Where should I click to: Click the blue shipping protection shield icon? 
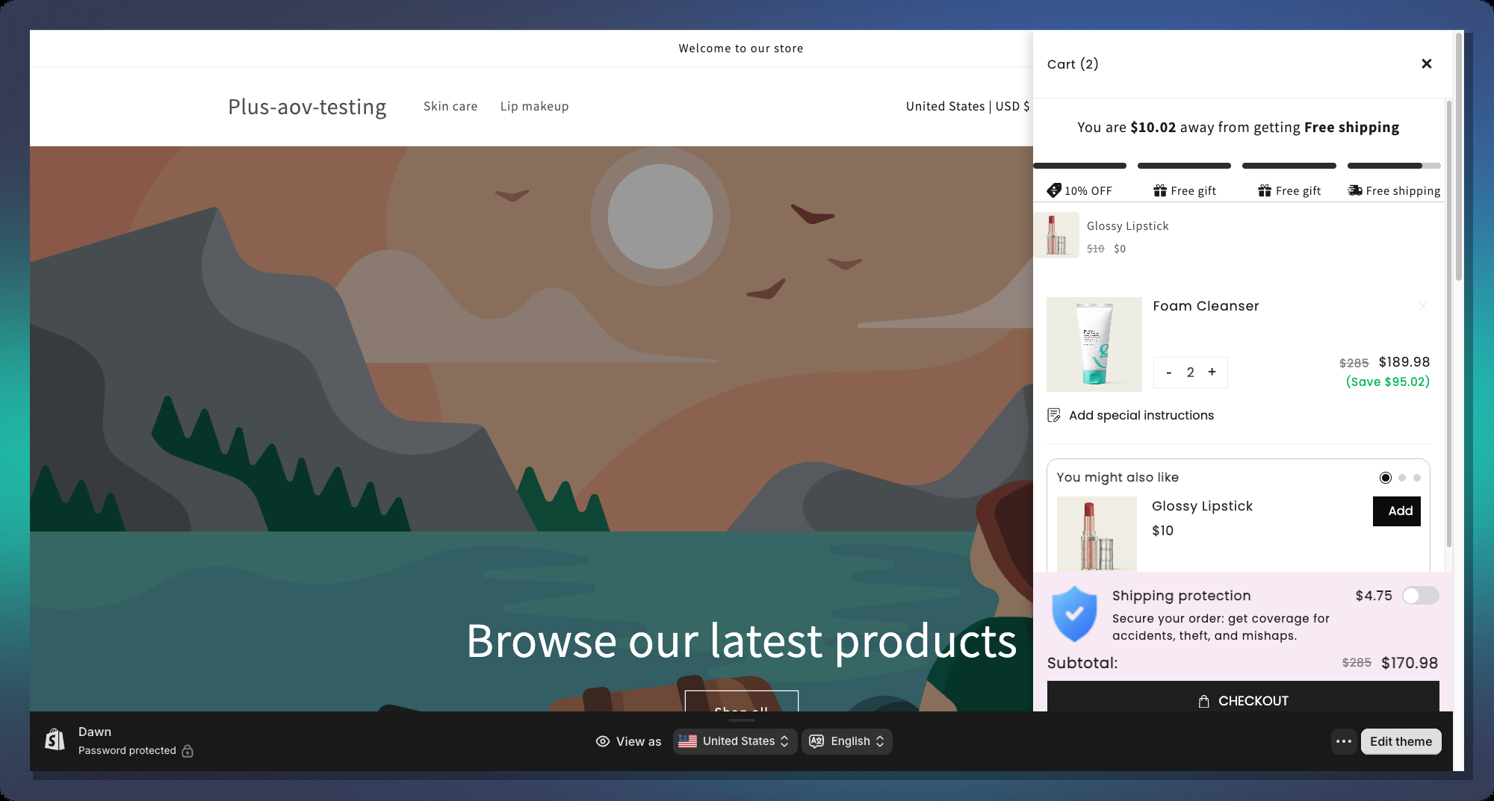pyautogui.click(x=1073, y=614)
